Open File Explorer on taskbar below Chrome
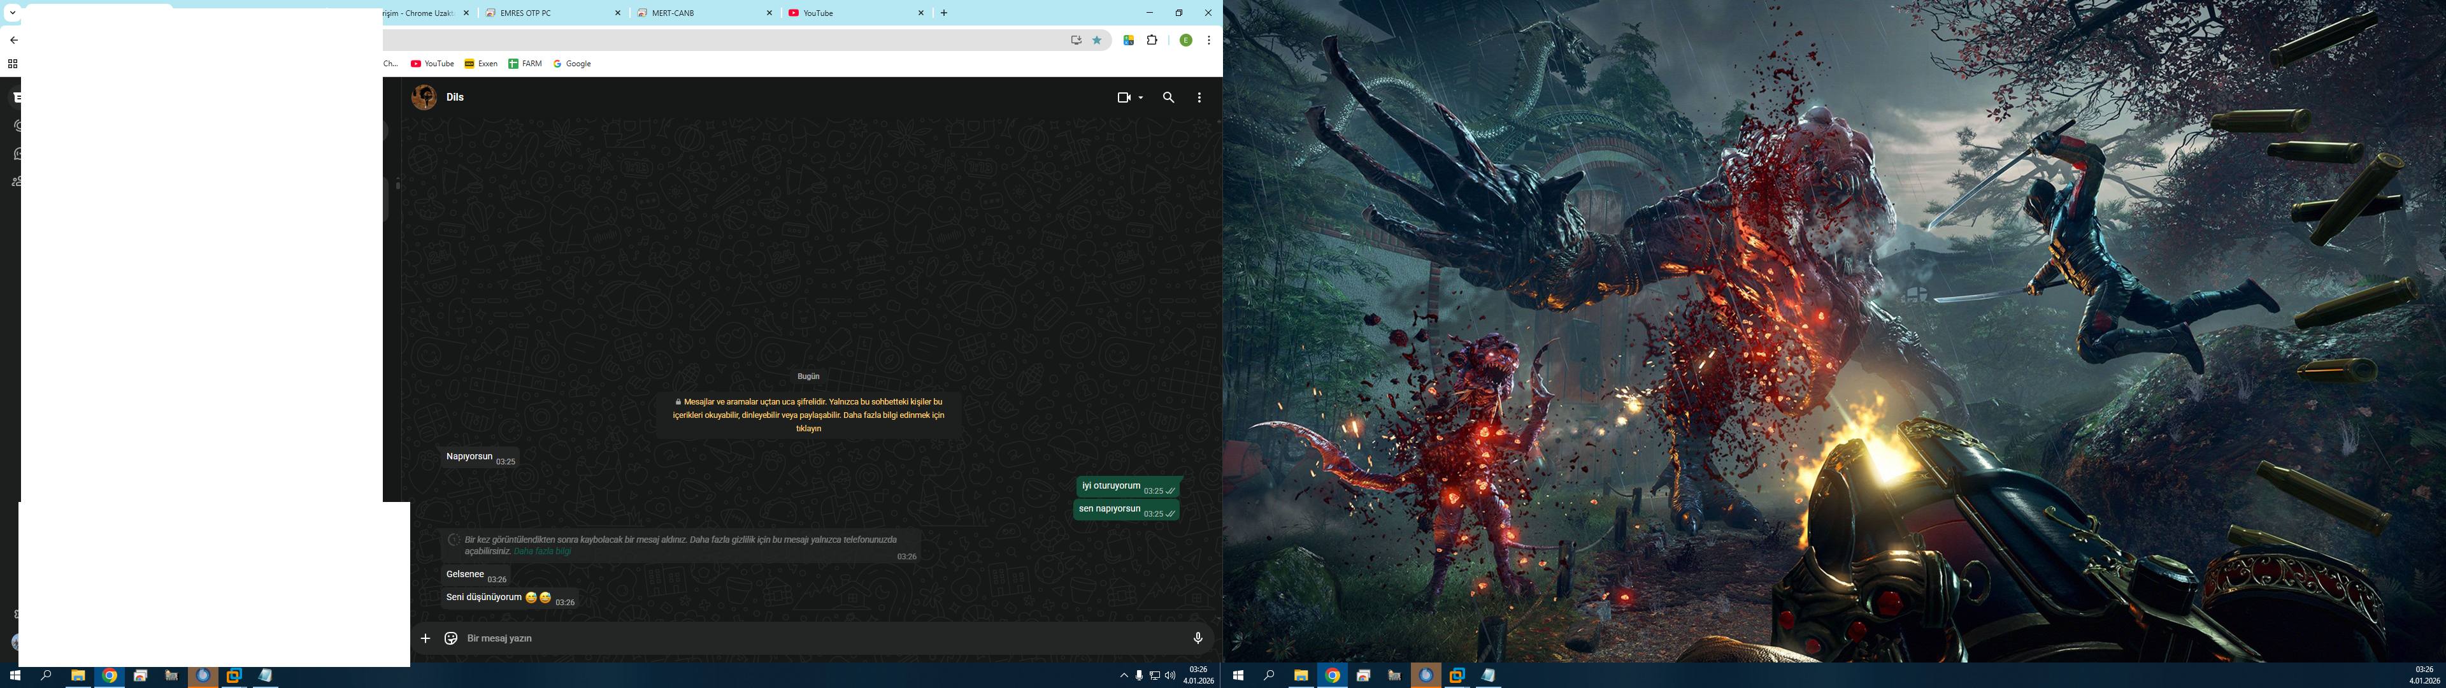2446x688 pixels. (x=78, y=676)
